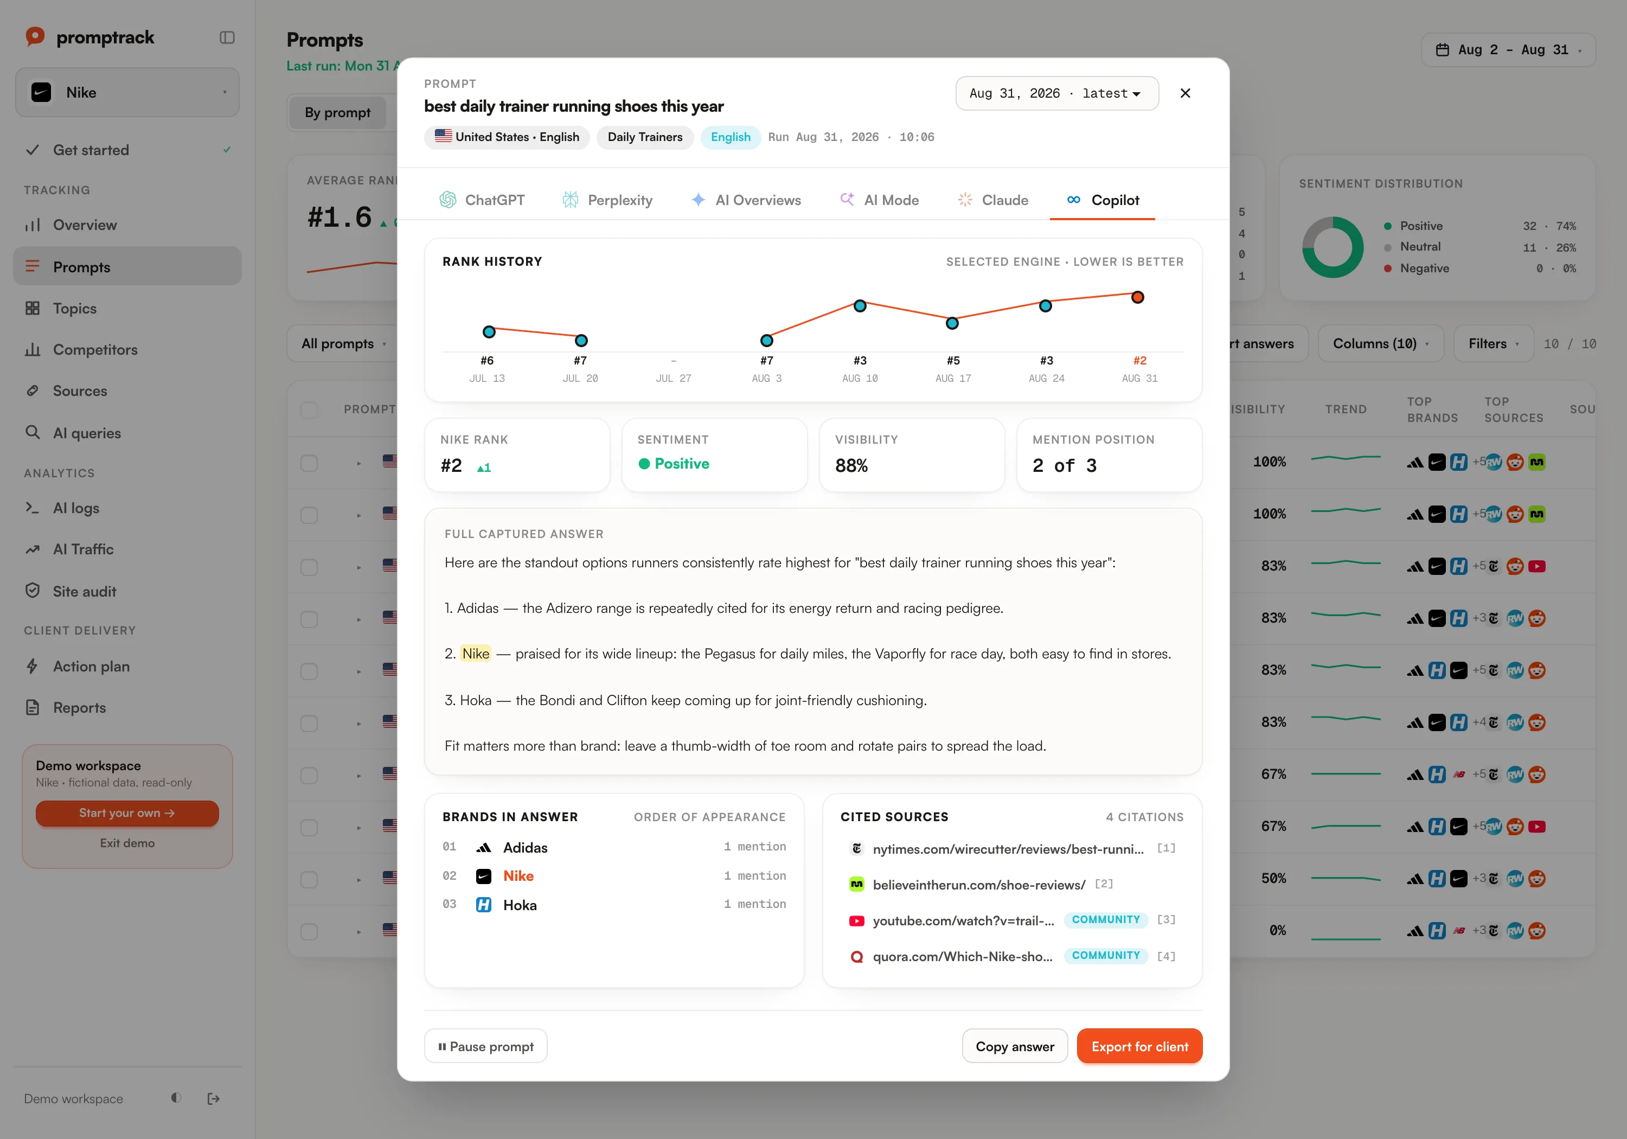Select the By prompt view tab
1627x1139 pixels.
pos(337,113)
